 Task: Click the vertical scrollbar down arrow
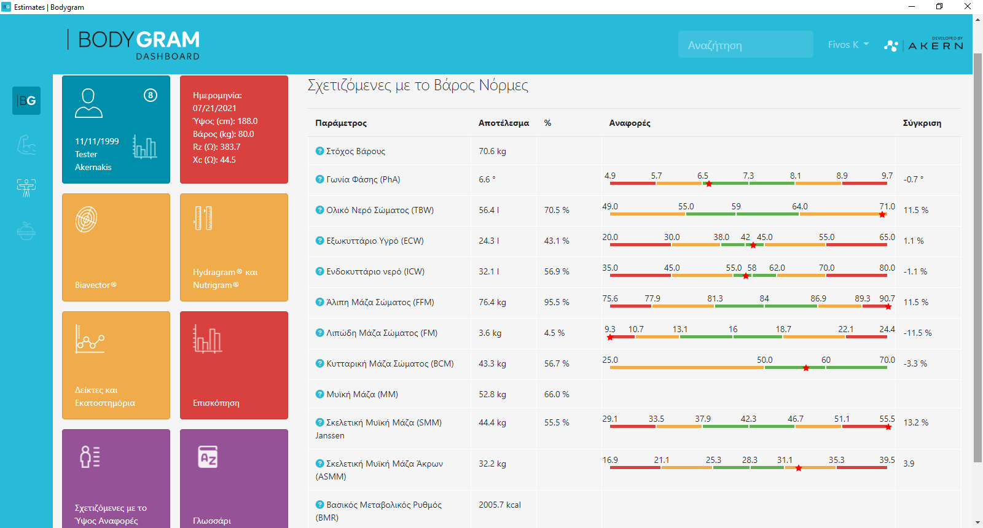click(x=977, y=522)
